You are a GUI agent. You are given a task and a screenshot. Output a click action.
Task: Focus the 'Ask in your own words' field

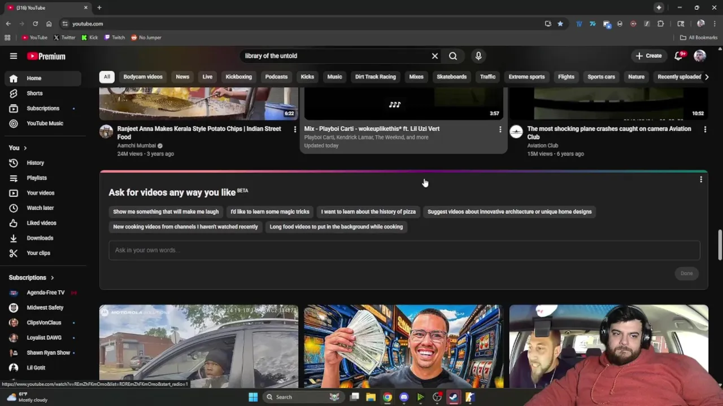(x=404, y=250)
